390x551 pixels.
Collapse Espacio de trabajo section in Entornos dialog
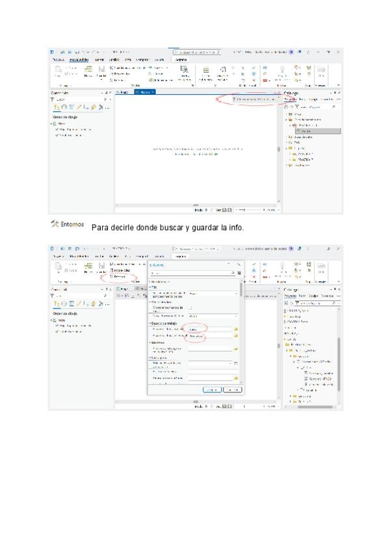coord(150,324)
